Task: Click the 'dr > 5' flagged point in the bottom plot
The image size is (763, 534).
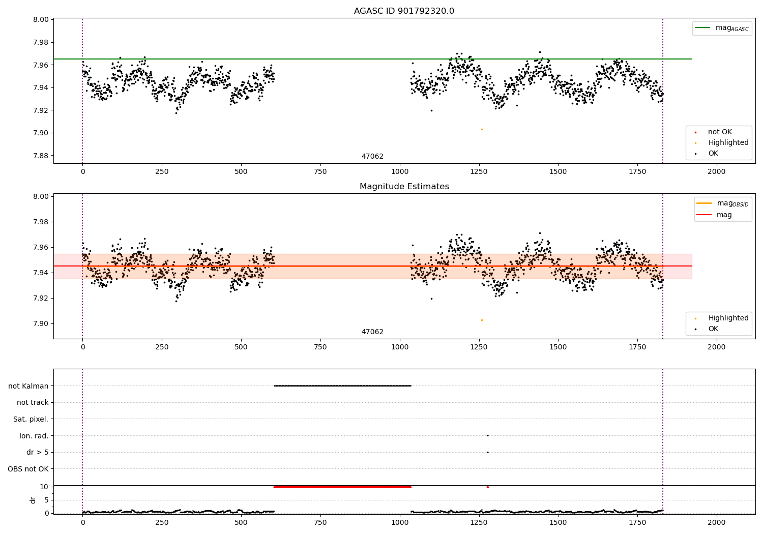Action: tap(487, 452)
